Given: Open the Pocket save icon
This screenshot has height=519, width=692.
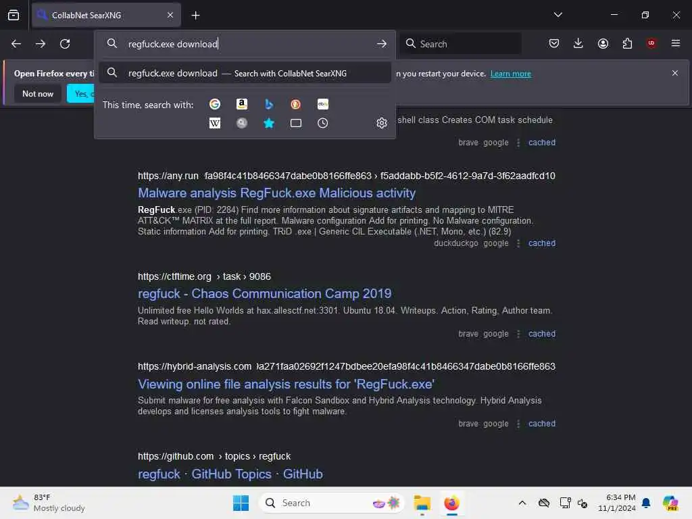Looking at the screenshot, I should 554,43.
